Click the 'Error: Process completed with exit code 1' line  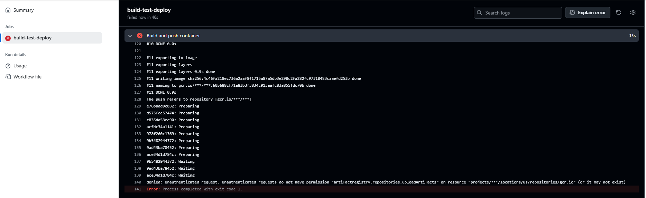(194, 189)
